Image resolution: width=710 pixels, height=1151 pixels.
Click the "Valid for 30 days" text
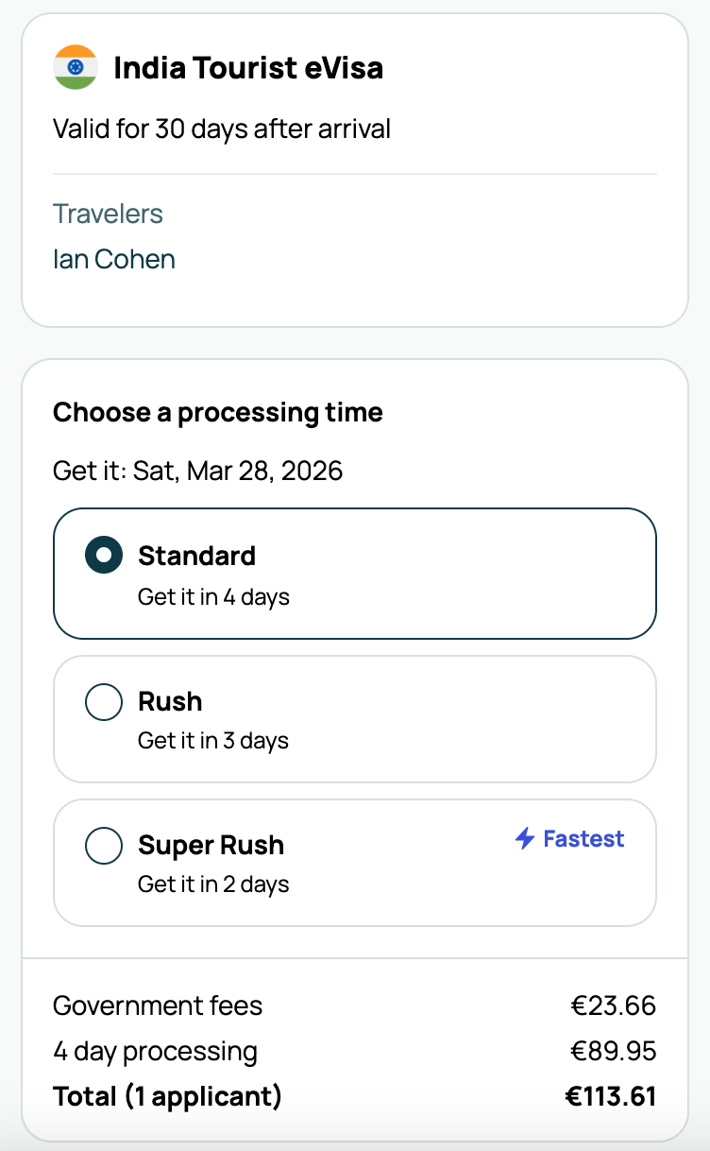pyautogui.click(x=222, y=129)
